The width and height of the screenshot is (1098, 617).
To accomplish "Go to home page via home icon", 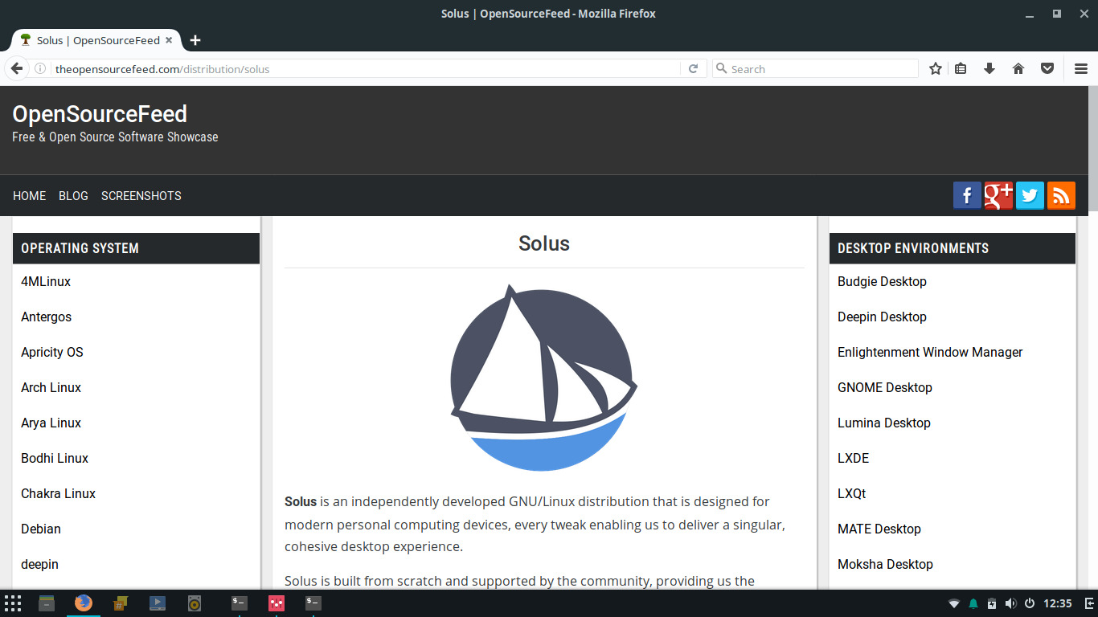I will (1018, 68).
